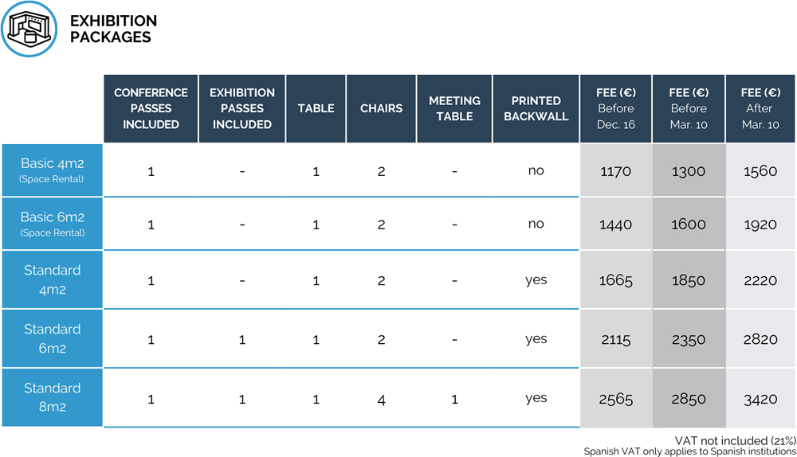Choose the Basic 6m2 Space Rental row label
This screenshot has height=457, width=797.
click(53, 224)
